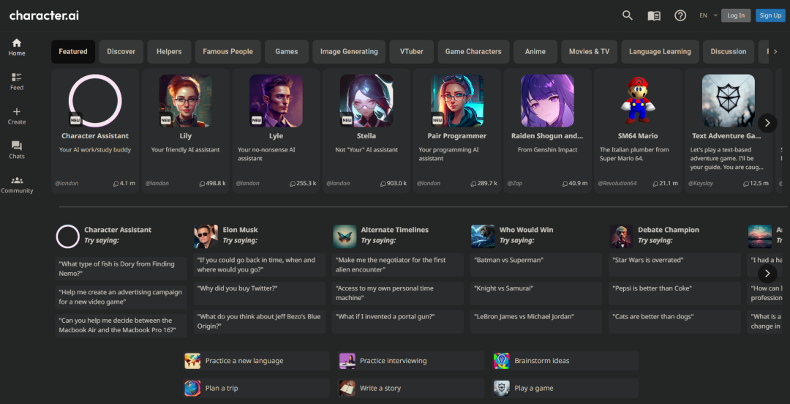The image size is (790, 404).
Task: Open the Games tab
Action: click(x=287, y=51)
